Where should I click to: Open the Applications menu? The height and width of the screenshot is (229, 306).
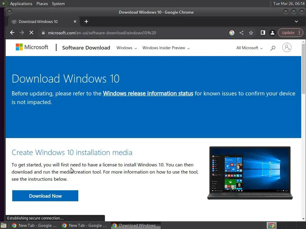tap(21, 4)
